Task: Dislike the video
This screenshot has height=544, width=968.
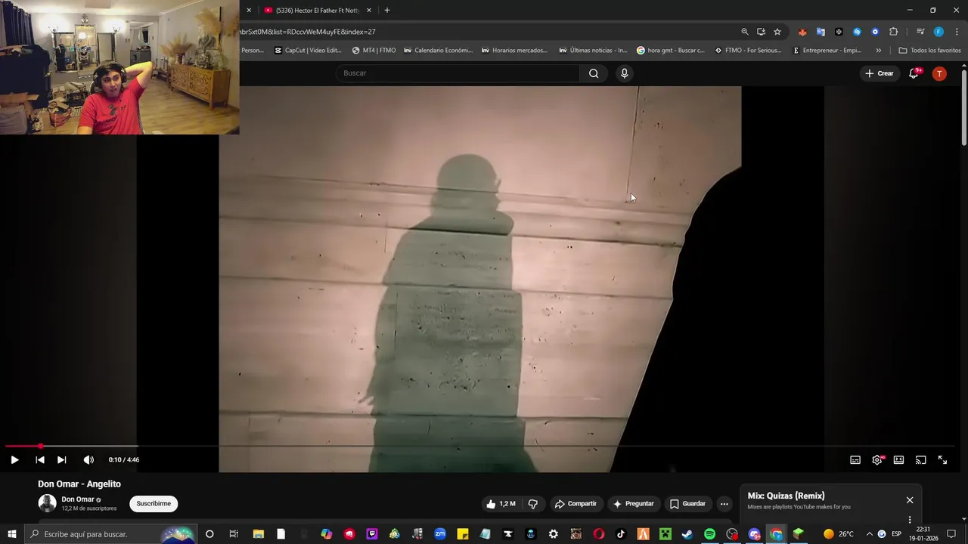Action: coord(533,504)
